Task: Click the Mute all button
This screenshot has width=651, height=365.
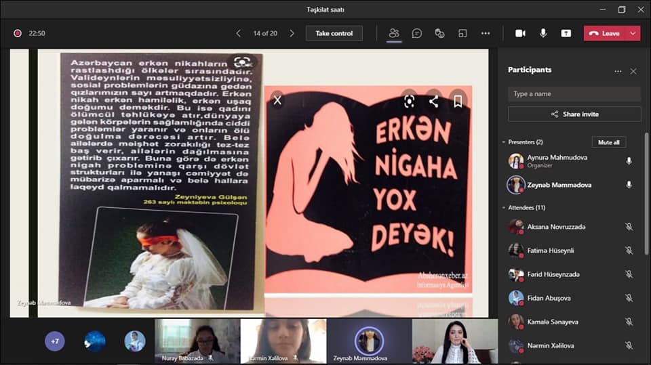Action: point(609,142)
